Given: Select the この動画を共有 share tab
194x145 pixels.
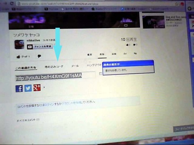Looking at the screenshot, I should (x=26, y=68).
